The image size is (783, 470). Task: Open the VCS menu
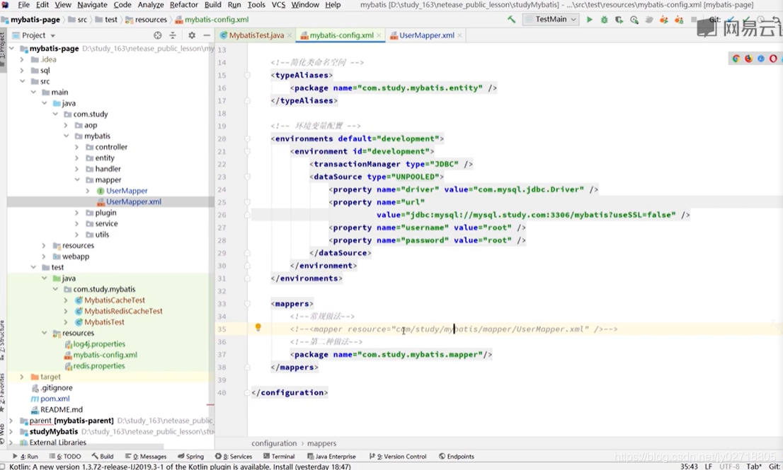coord(278,5)
